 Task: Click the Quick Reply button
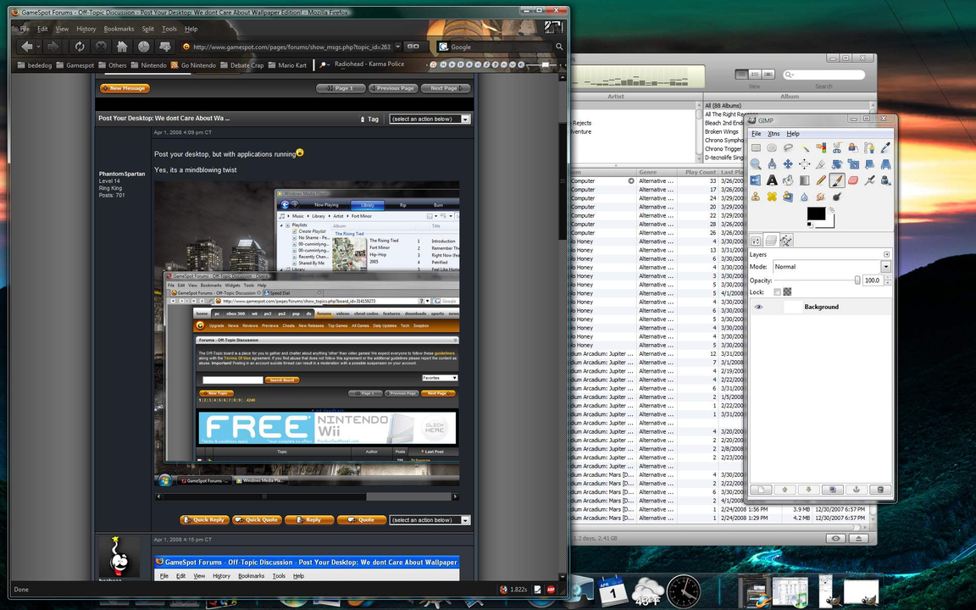pyautogui.click(x=204, y=520)
